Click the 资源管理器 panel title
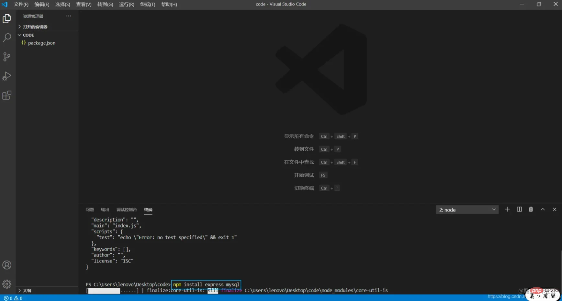Viewport: 562px width, 301px height. click(x=33, y=16)
